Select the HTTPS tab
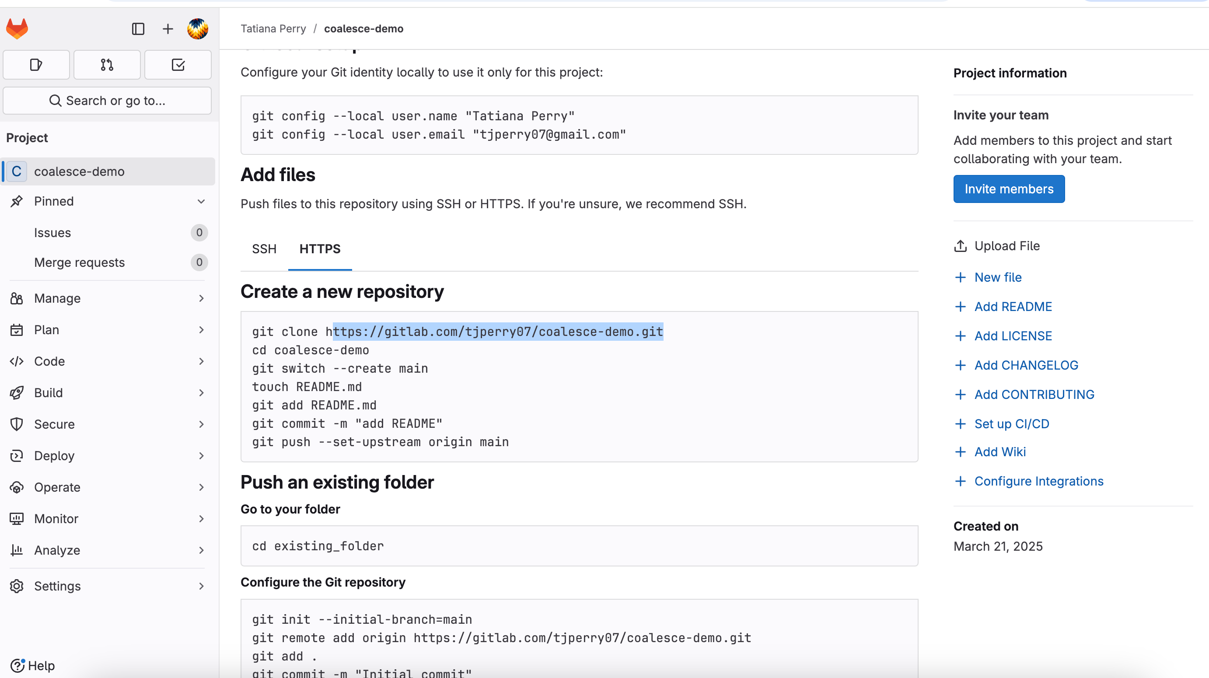The height and width of the screenshot is (678, 1209). point(320,249)
